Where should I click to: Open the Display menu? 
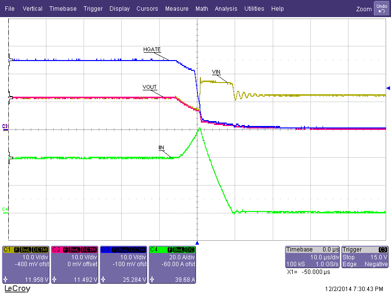click(x=119, y=8)
